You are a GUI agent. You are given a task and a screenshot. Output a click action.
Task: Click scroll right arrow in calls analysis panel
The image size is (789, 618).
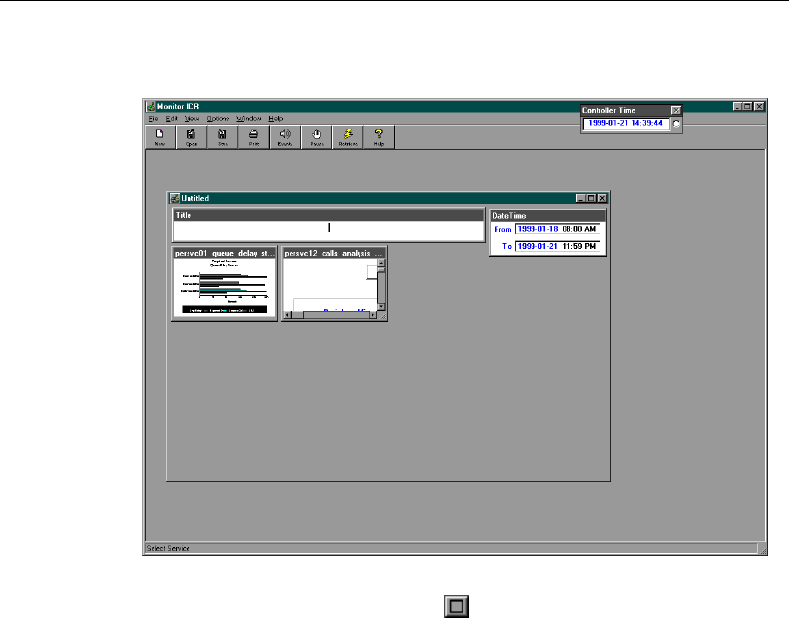coord(373,315)
